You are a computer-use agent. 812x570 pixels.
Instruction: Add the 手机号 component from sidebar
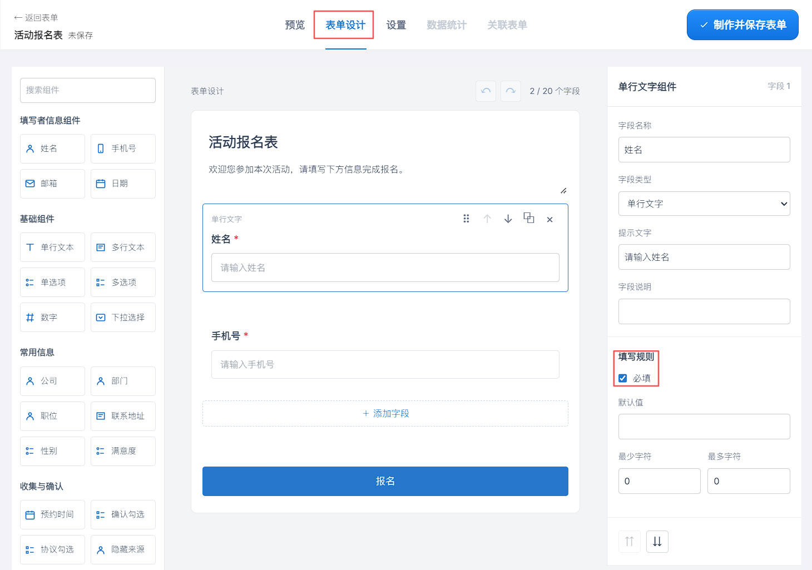(x=123, y=148)
